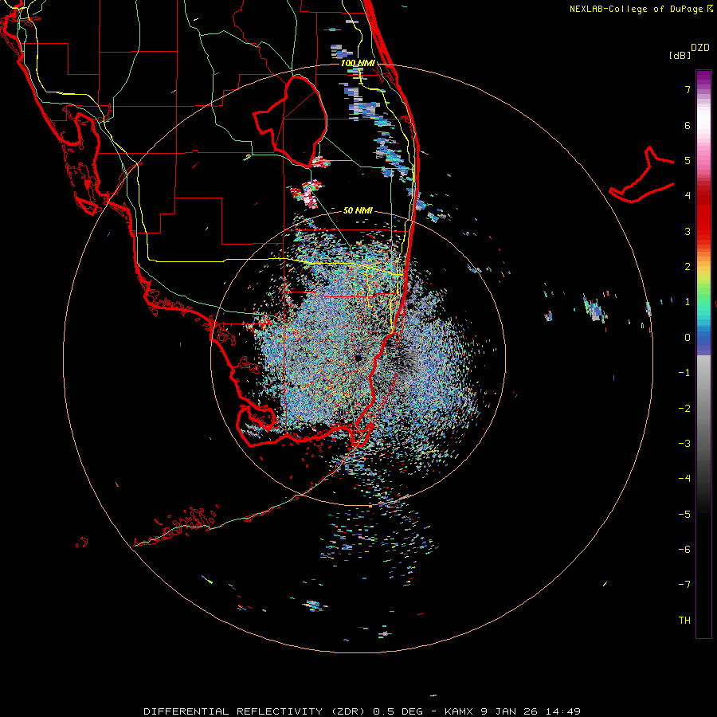Click the KAMX station identifier in caption
This screenshot has width=717, height=717.
coord(459,711)
